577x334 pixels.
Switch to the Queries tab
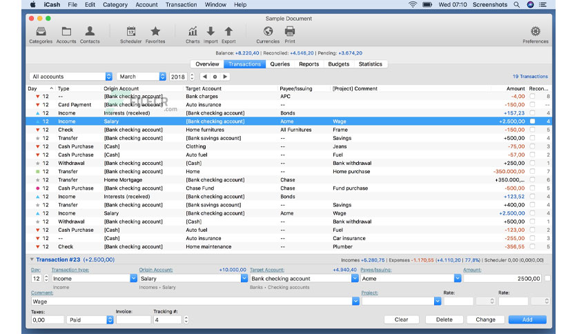click(280, 64)
